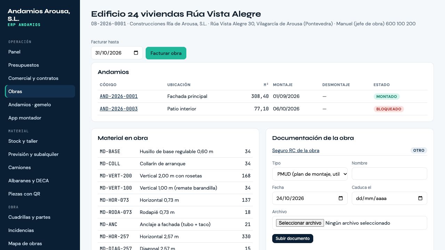Screen dimensions: 445x250
Task: Click the MONTADO status badge
Action: [x=387, y=97]
